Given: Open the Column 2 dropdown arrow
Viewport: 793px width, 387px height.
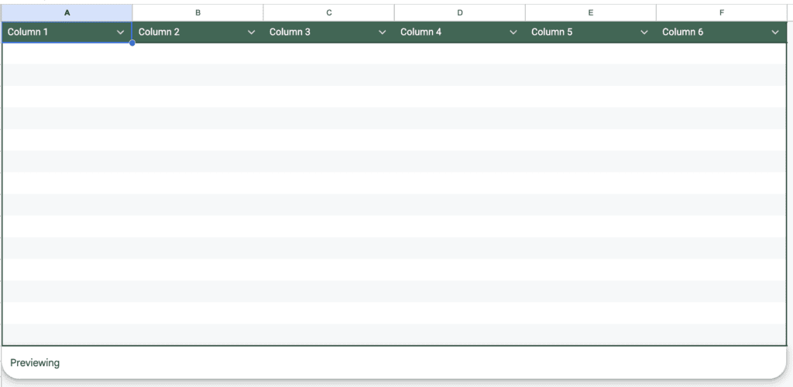Looking at the screenshot, I should coord(252,33).
